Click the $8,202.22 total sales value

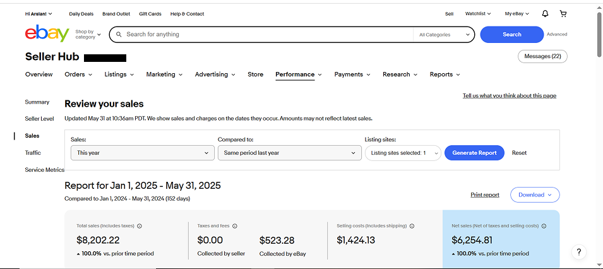pos(98,241)
